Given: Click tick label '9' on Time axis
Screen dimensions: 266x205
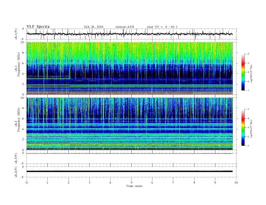Looking at the screenshot, I should click(215, 183).
